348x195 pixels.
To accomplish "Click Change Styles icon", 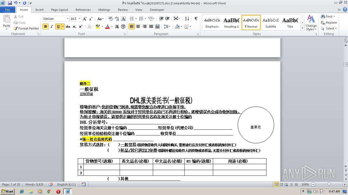I will pos(311,23).
